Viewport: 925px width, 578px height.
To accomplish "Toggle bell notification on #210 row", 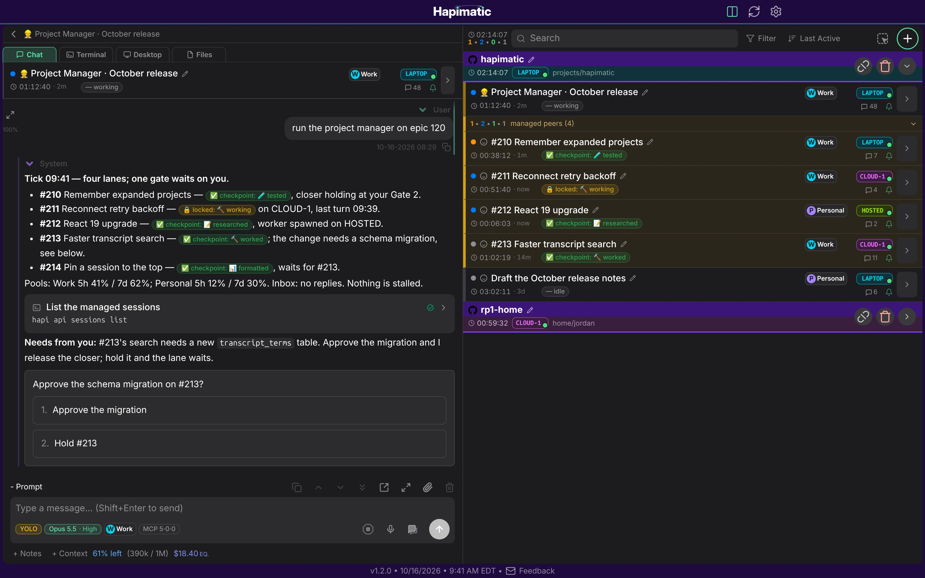I will (889, 156).
